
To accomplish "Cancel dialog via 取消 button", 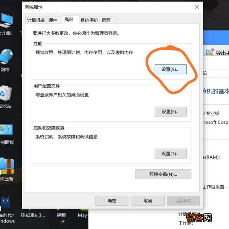I will (148, 200).
